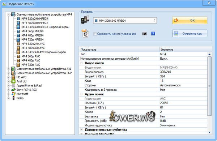This screenshot has width=217, height=141.
Task: Select the audio Битрейт value 64
Action: point(183,107)
